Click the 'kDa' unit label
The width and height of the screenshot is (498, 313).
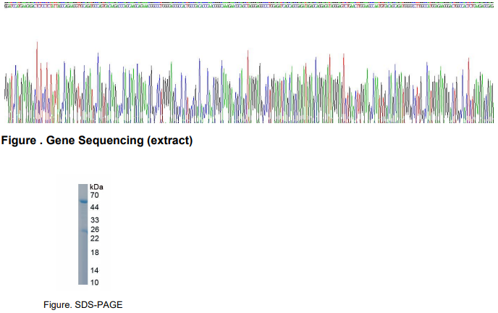[x=96, y=187]
